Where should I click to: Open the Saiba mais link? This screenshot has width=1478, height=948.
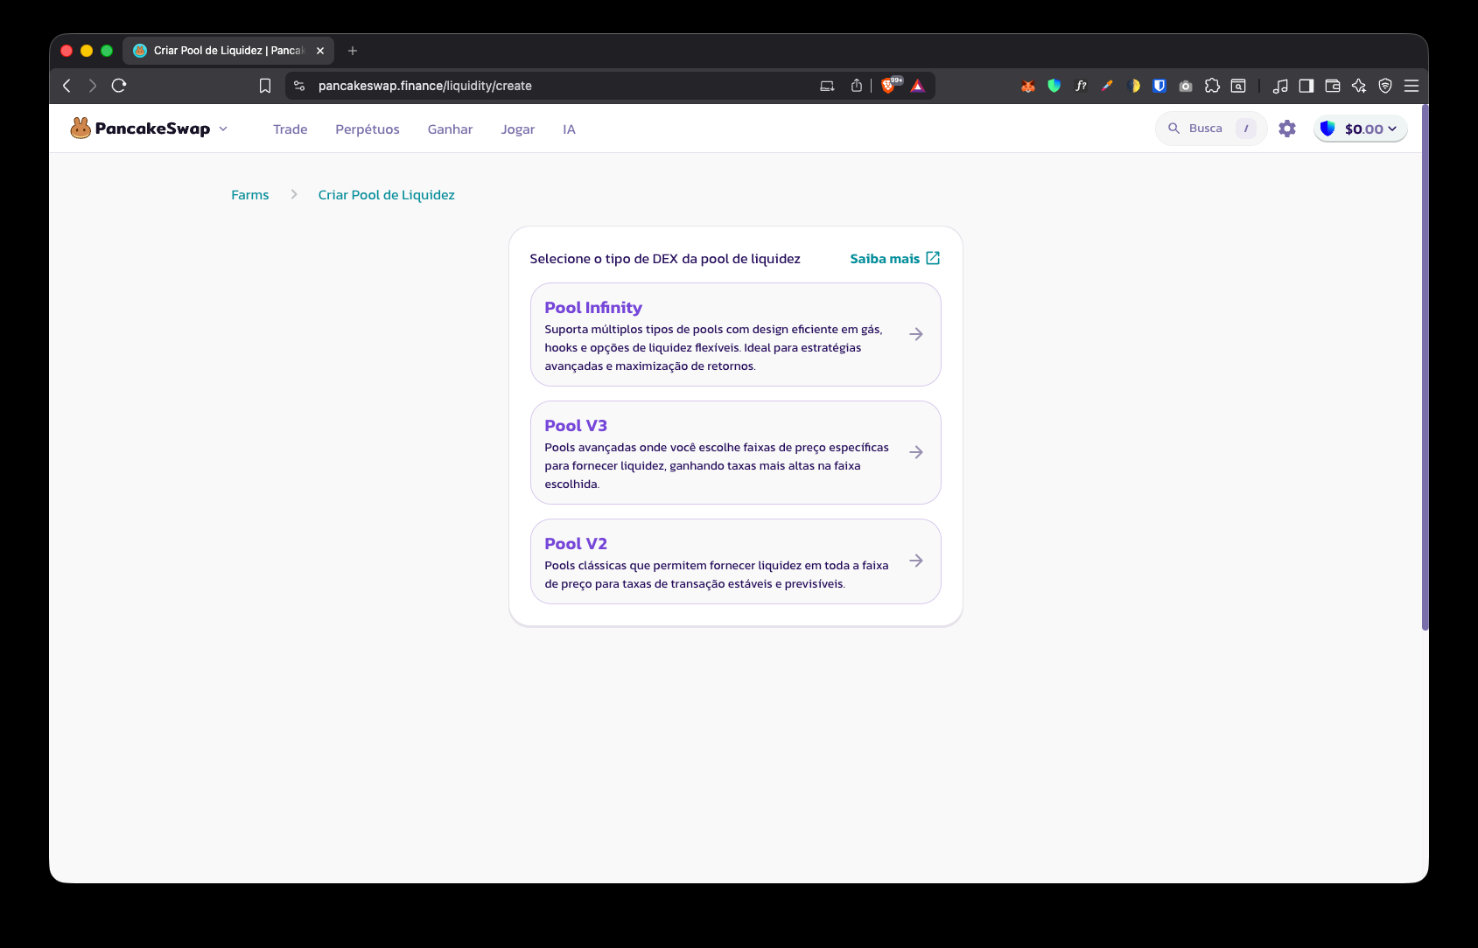point(885,259)
